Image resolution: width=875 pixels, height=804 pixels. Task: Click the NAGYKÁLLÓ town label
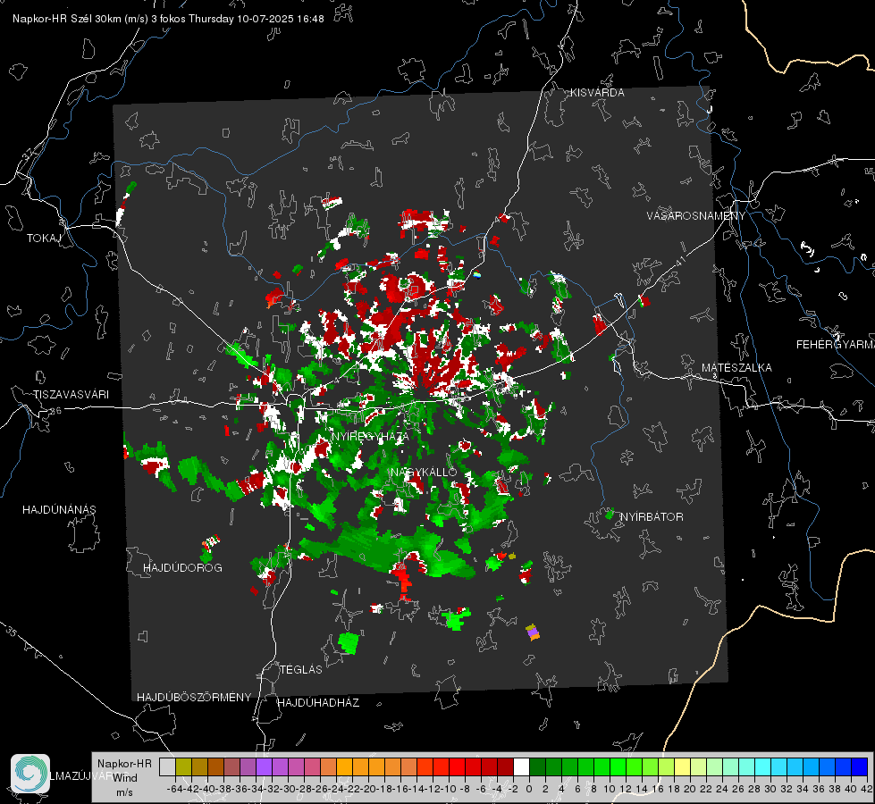click(x=424, y=472)
